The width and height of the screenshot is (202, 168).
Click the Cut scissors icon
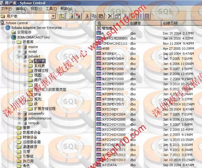(x=87, y=16)
